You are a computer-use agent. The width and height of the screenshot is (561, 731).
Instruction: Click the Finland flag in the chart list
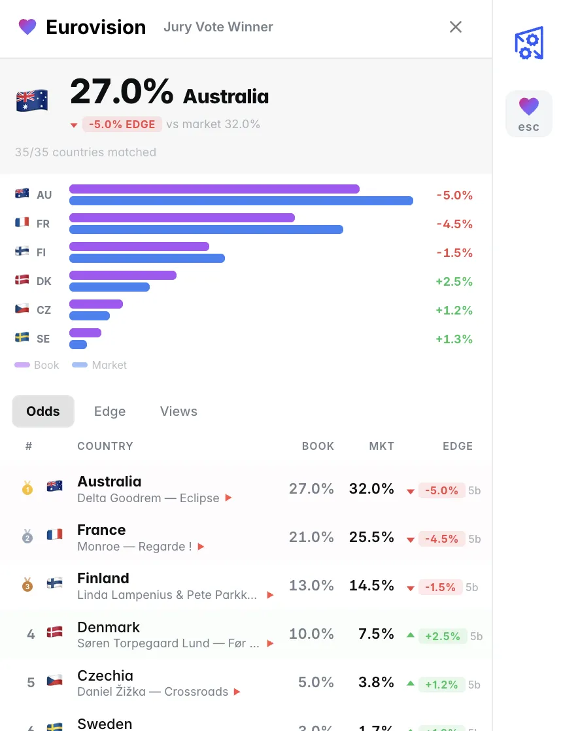pyautogui.click(x=22, y=252)
